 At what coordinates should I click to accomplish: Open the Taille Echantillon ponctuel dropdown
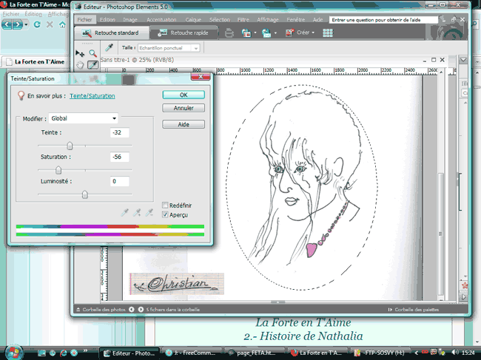[x=169, y=48]
